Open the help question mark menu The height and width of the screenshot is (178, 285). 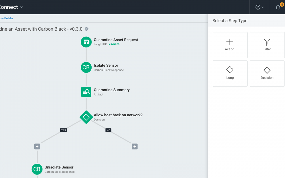click(x=260, y=7)
